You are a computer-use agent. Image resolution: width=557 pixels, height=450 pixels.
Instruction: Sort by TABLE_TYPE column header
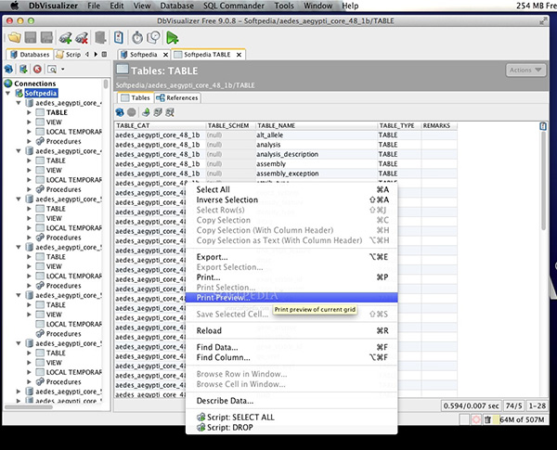pos(399,126)
